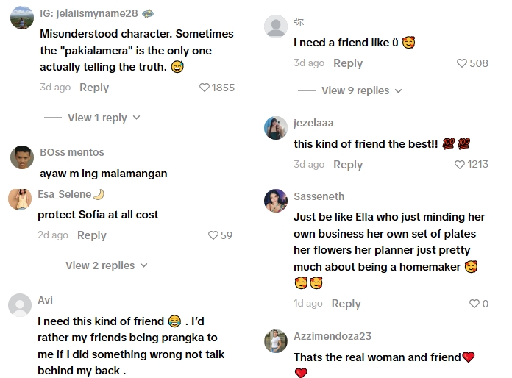Screen dimensions: 512x378
Task: Open jezelaaa's profile avatar
Action: coord(276,128)
